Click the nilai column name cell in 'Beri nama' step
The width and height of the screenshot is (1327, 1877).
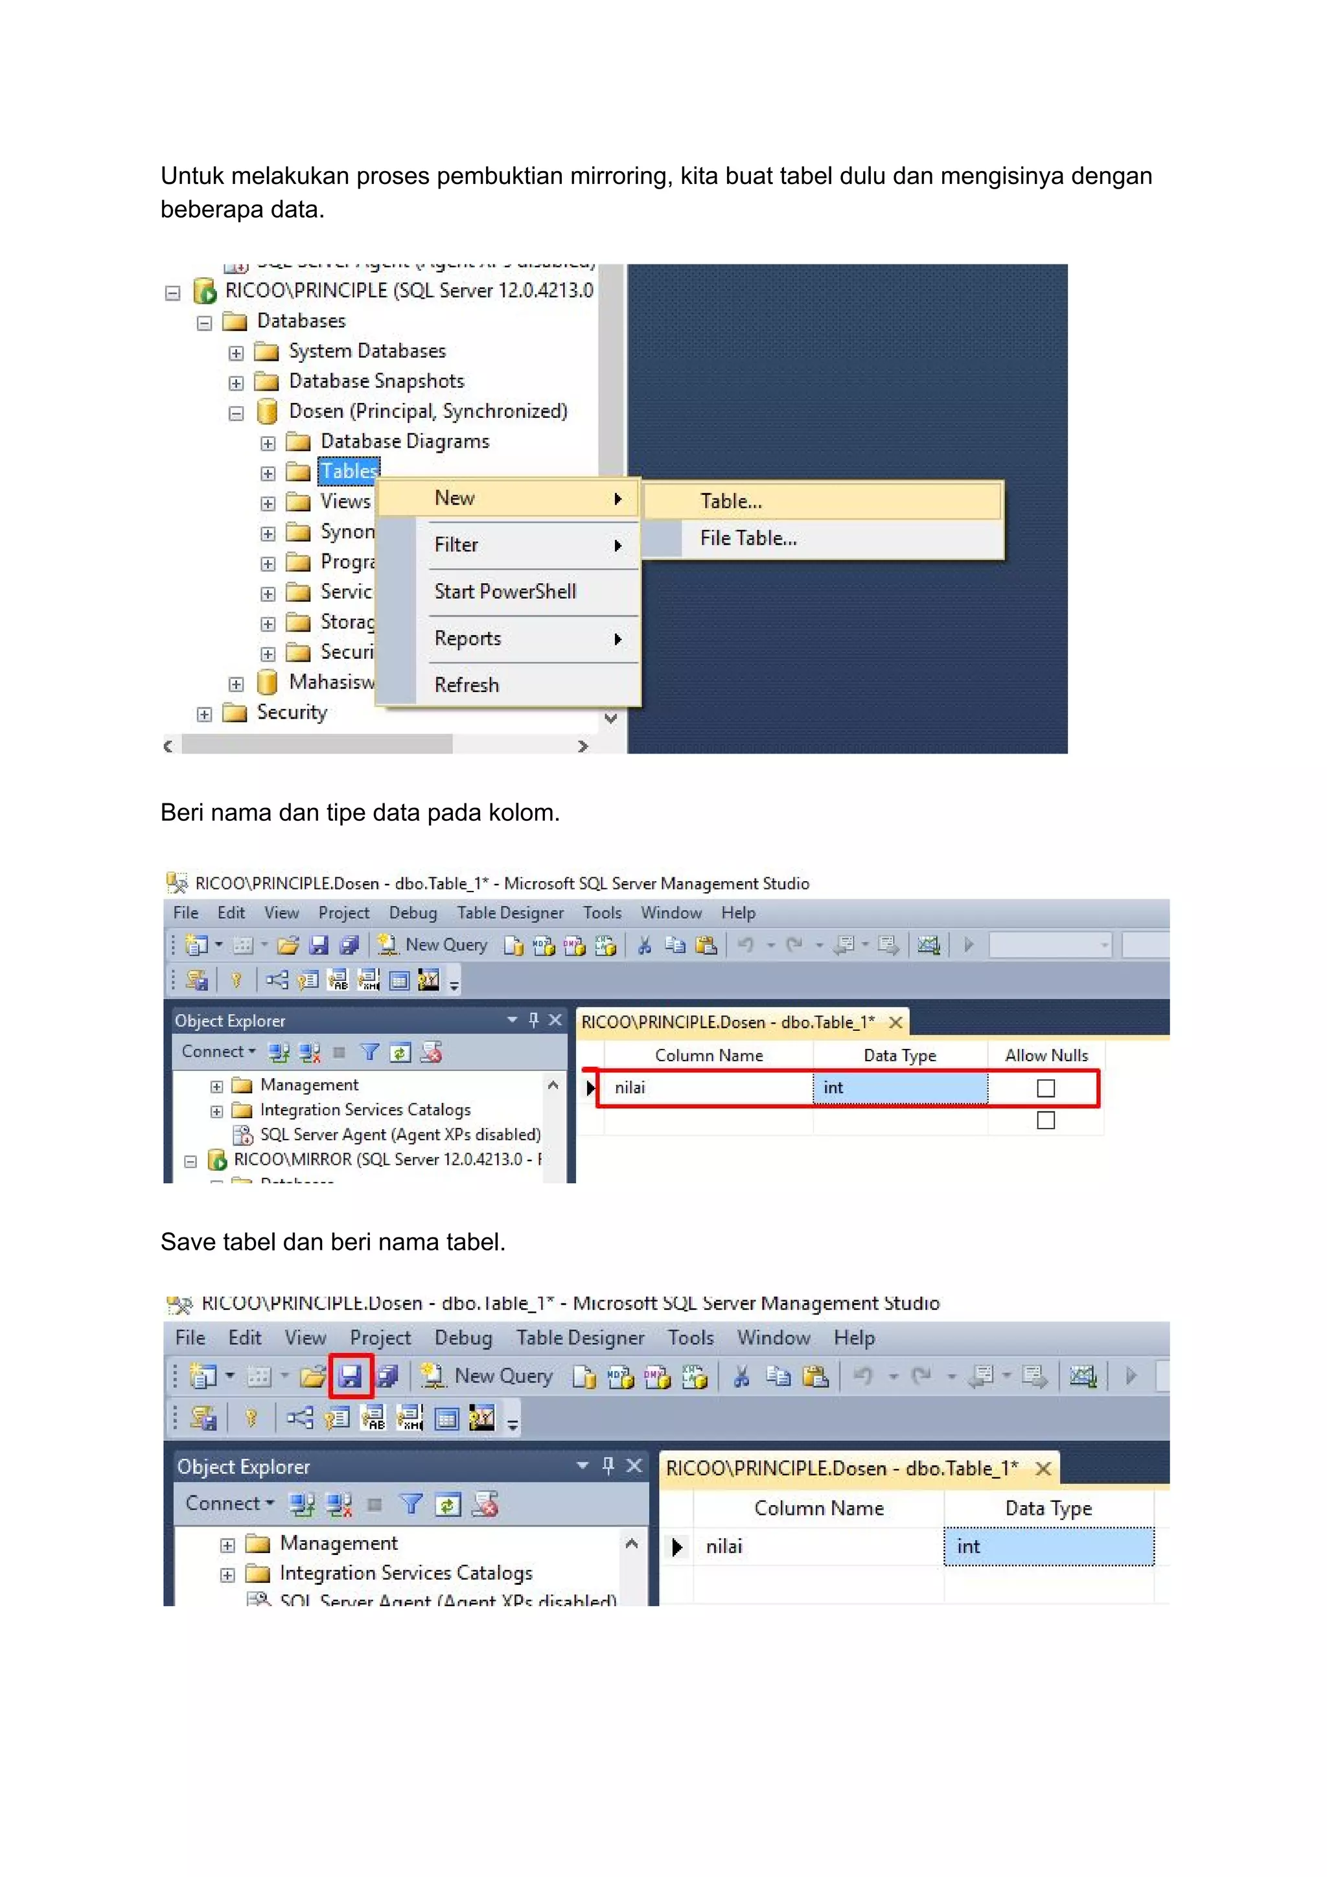(708, 1088)
